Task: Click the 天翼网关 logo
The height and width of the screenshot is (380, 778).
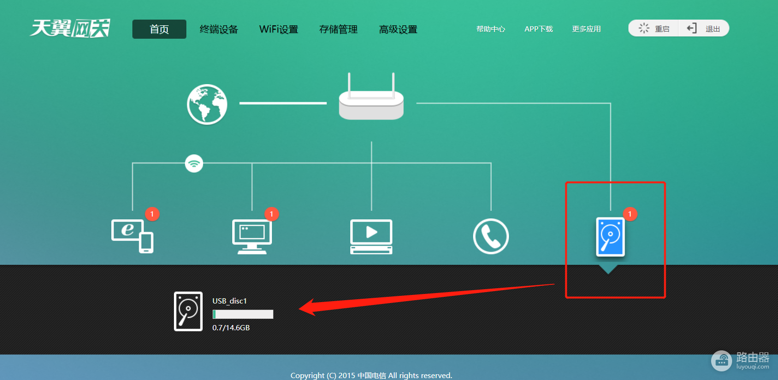Action: click(70, 28)
